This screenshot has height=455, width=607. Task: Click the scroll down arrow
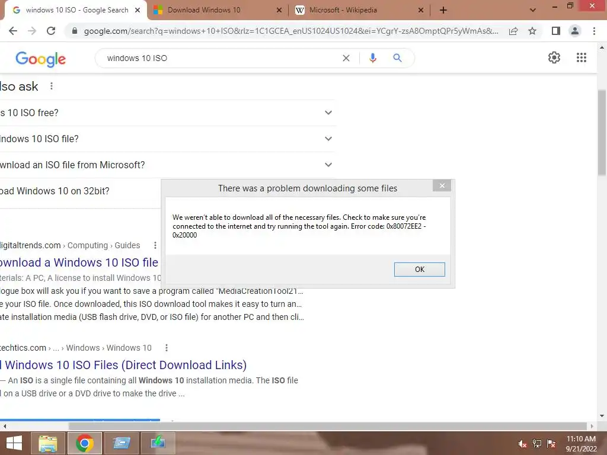[x=602, y=416]
